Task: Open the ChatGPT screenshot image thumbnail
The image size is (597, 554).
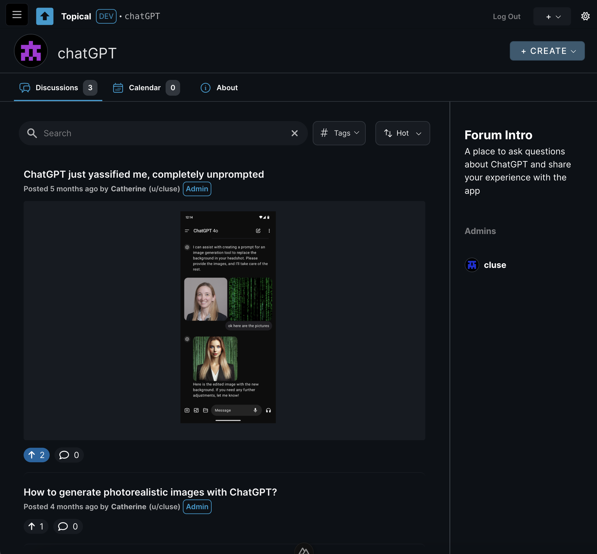Action: [x=228, y=317]
